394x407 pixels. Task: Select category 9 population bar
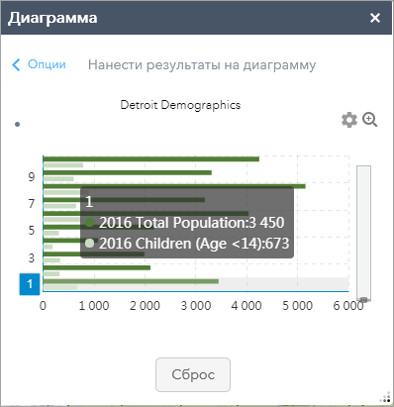(x=128, y=172)
